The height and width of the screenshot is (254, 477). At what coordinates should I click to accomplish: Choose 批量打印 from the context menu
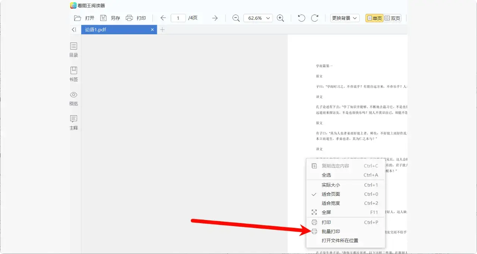click(331, 231)
